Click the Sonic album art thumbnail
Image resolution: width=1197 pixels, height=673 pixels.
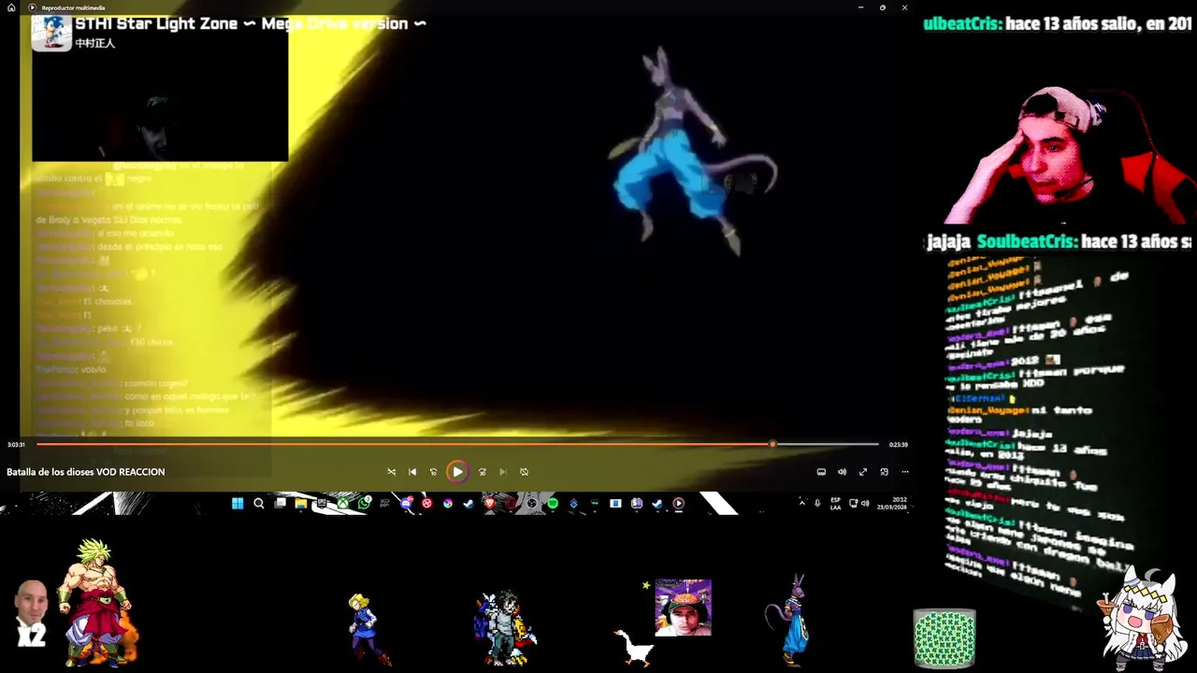(51, 32)
